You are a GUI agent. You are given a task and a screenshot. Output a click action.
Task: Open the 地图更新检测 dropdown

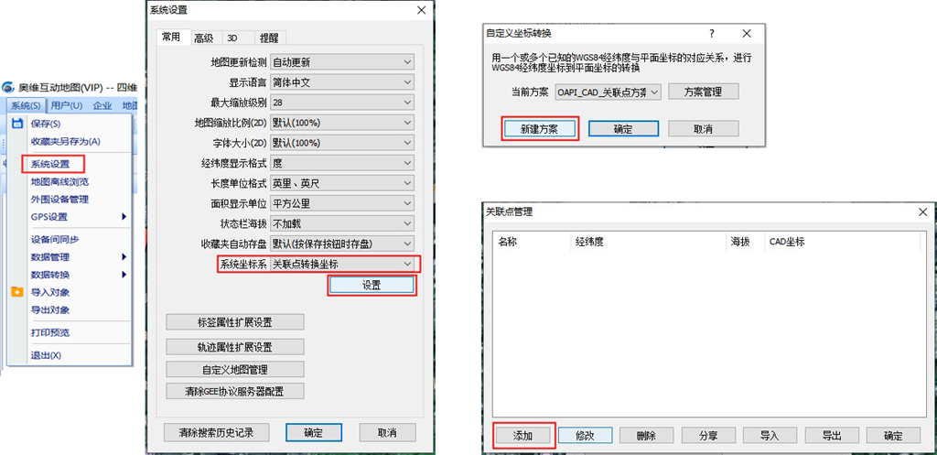(x=342, y=62)
